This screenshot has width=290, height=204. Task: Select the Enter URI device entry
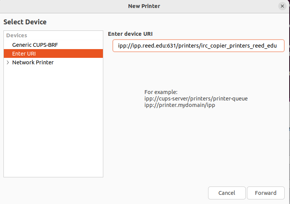tap(24, 54)
